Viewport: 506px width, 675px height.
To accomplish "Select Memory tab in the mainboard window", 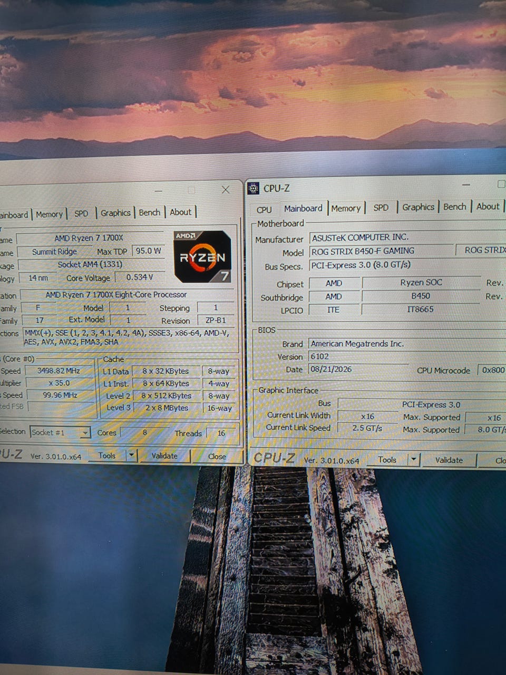I will pos(346,208).
